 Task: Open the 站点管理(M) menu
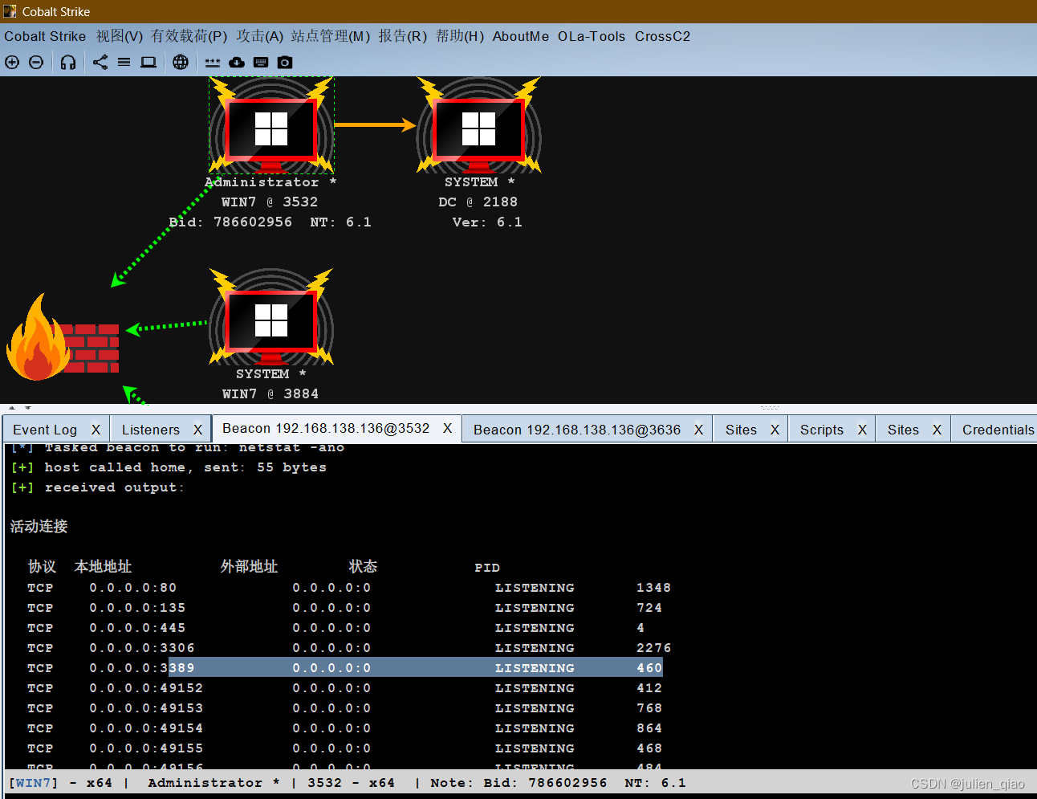coord(331,36)
